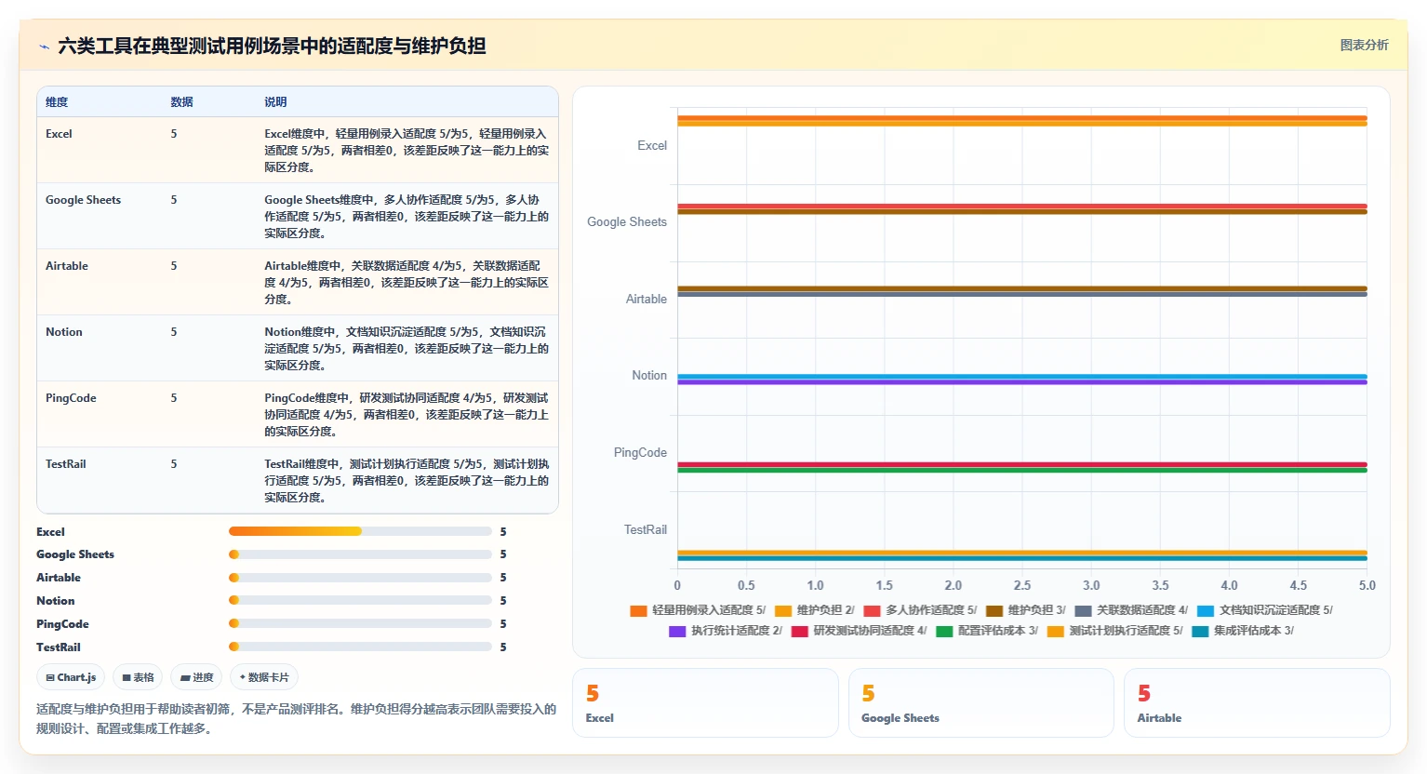The width and height of the screenshot is (1427, 774).
Task: Toggle 轻量用例录入适配度 5/ legend item
Action: (x=698, y=610)
